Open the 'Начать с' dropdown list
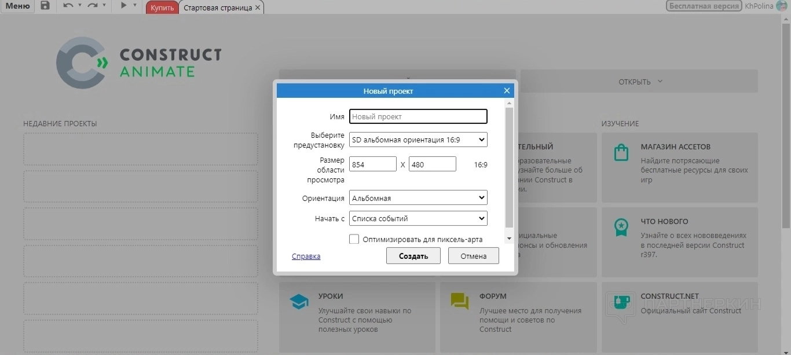 coord(418,218)
